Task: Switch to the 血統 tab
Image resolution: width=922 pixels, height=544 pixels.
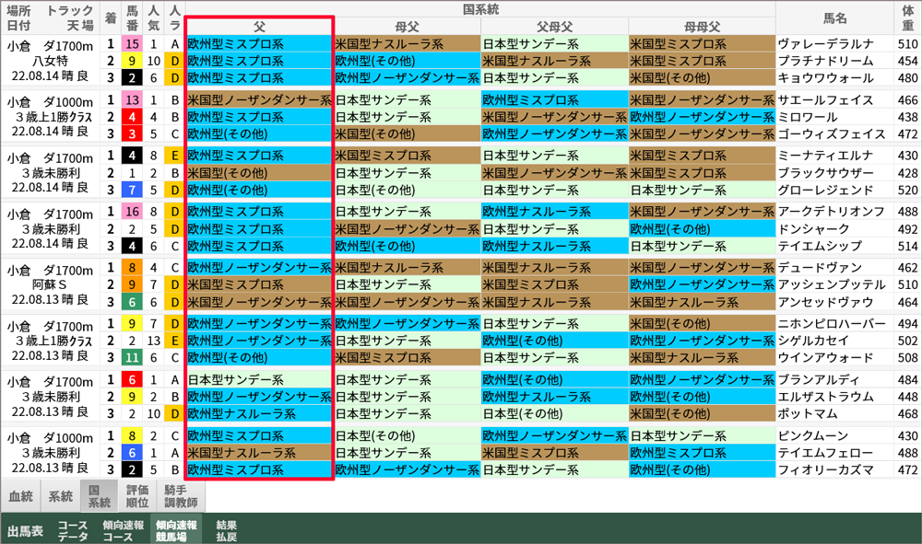Action: (x=20, y=496)
